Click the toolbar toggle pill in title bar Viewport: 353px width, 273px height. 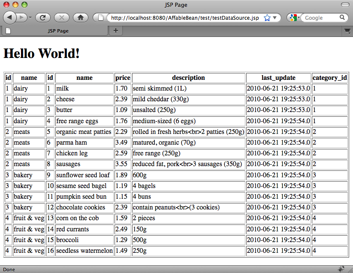point(345,5)
